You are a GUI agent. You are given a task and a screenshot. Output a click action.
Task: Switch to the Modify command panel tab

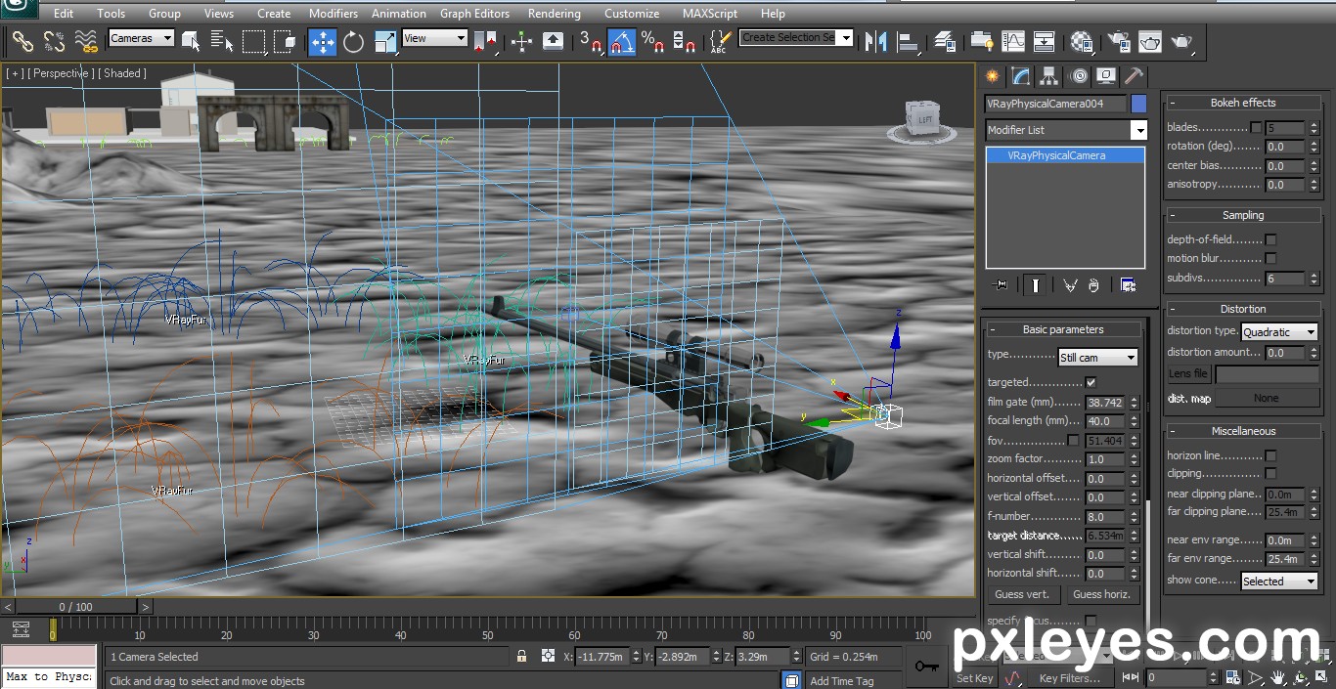pos(1021,76)
